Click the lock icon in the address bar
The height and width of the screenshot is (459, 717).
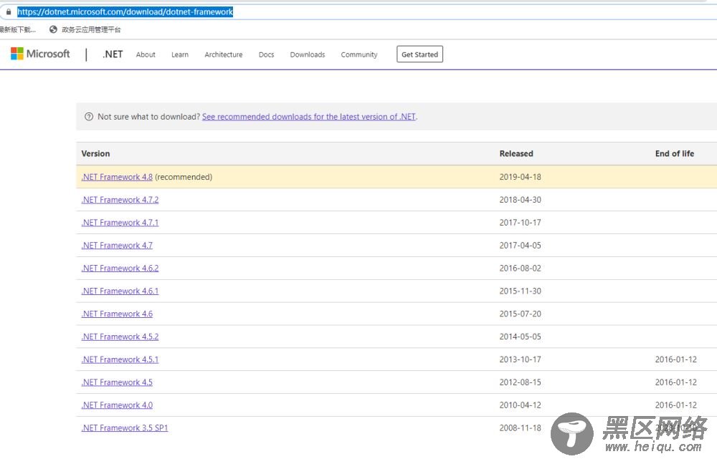pos(8,12)
